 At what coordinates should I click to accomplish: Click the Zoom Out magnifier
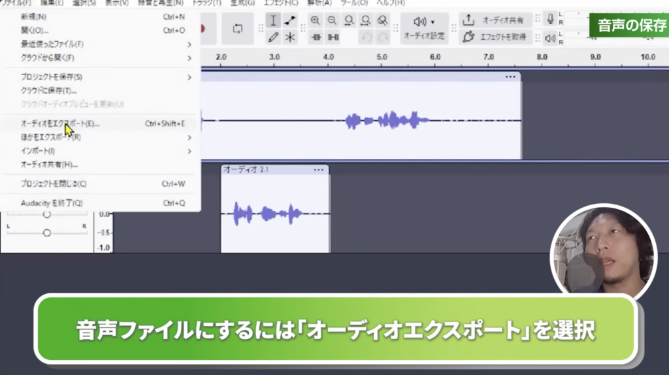333,20
